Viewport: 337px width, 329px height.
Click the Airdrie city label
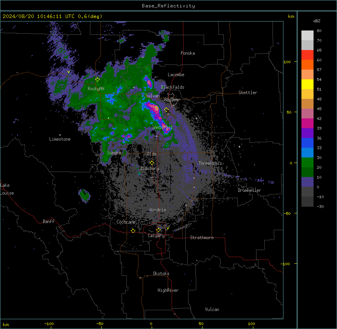tap(158, 210)
